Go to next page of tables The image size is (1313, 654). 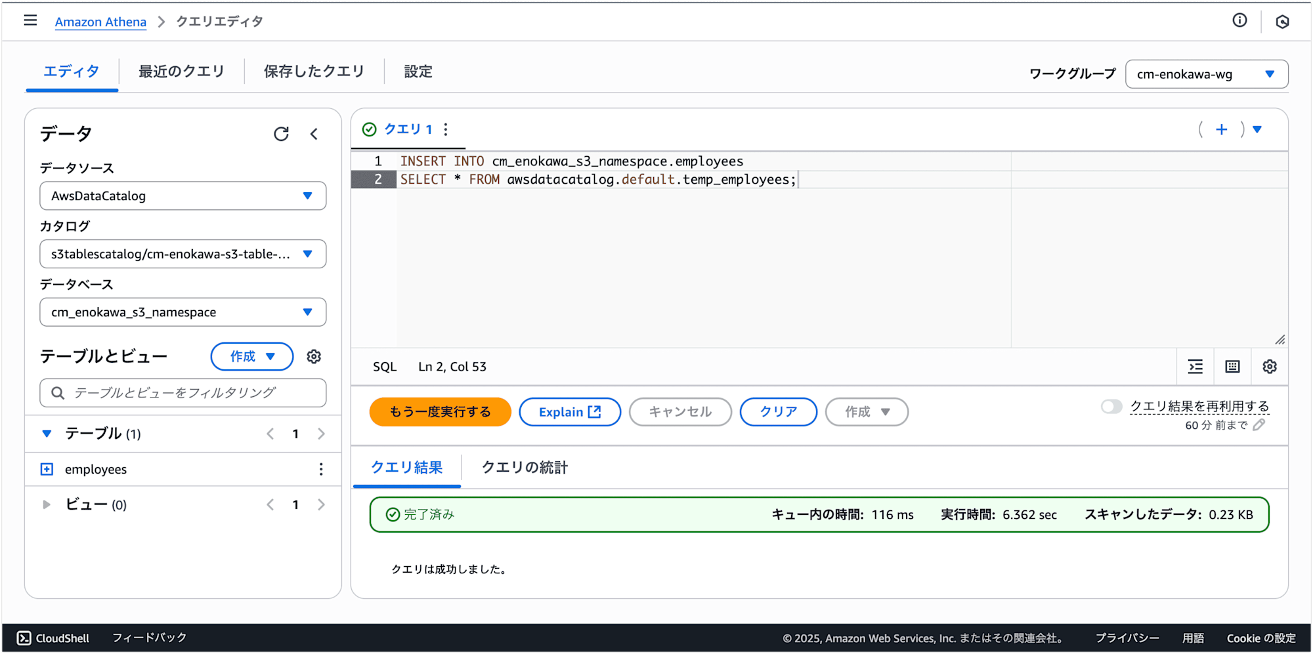pos(321,434)
